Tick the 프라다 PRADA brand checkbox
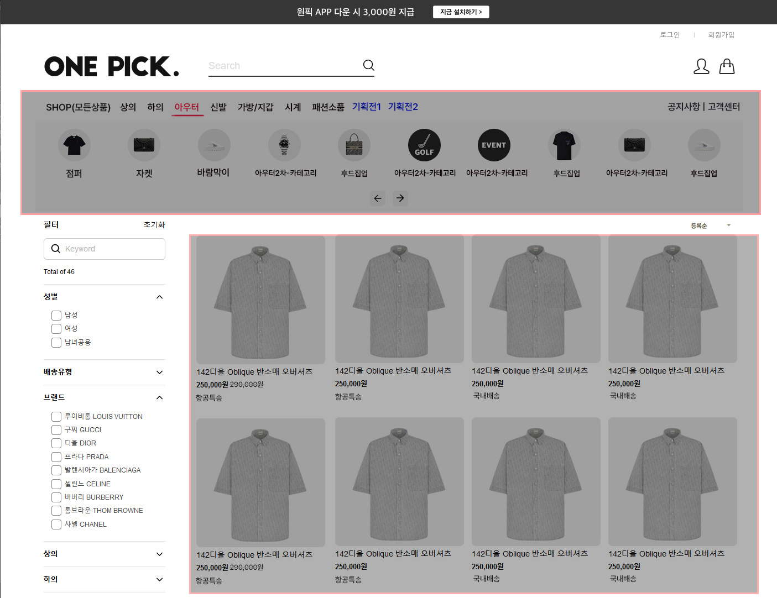 tap(56, 457)
